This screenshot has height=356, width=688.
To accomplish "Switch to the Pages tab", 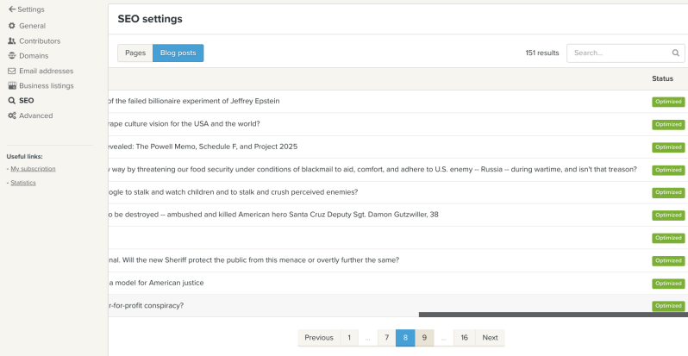I will point(135,53).
